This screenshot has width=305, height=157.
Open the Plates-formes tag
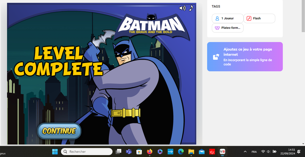[x=228, y=28]
